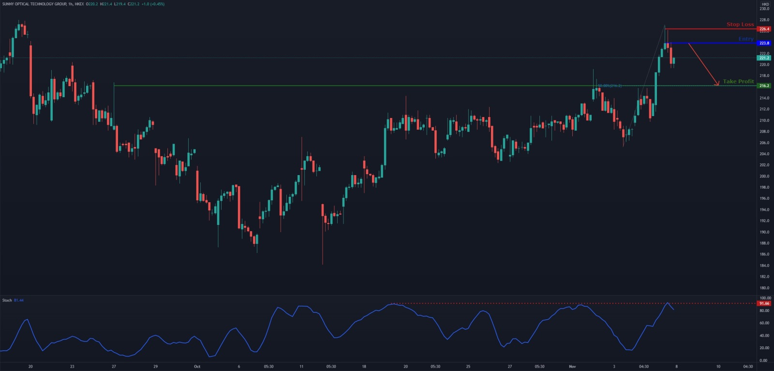Click the 1h interval in chart header
Screen dimensions: 774x371
point(71,4)
